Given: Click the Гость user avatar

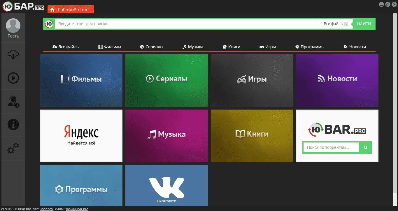Looking at the screenshot, I should [x=13, y=26].
